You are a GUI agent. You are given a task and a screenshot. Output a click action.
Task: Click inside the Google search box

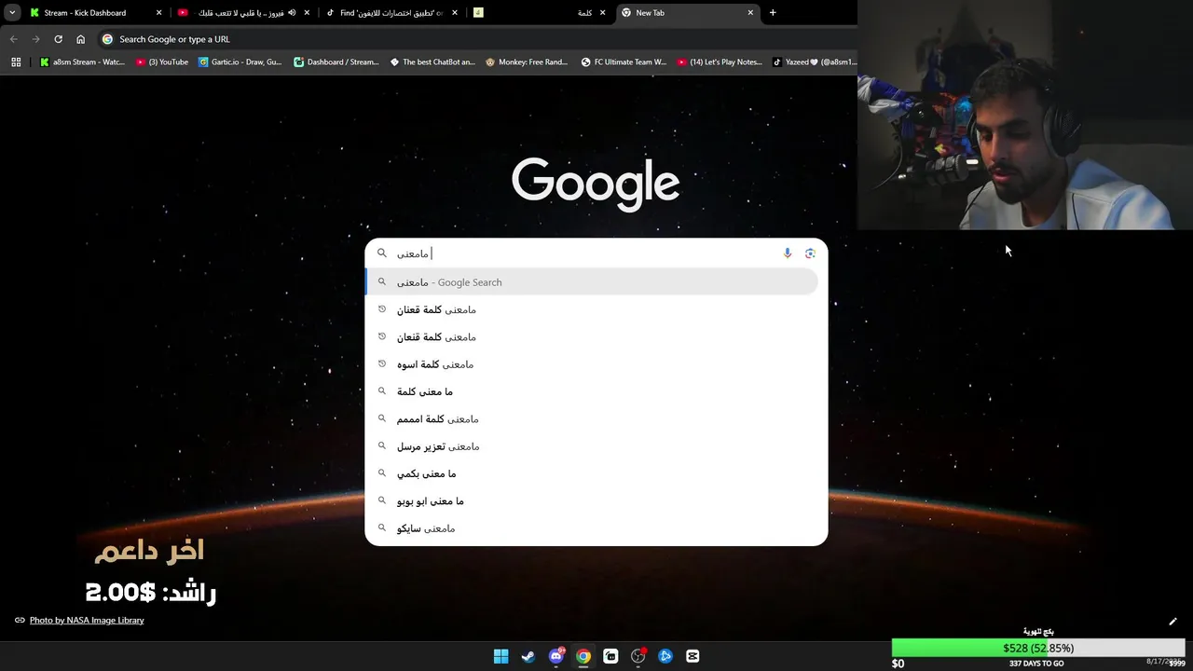click(596, 253)
